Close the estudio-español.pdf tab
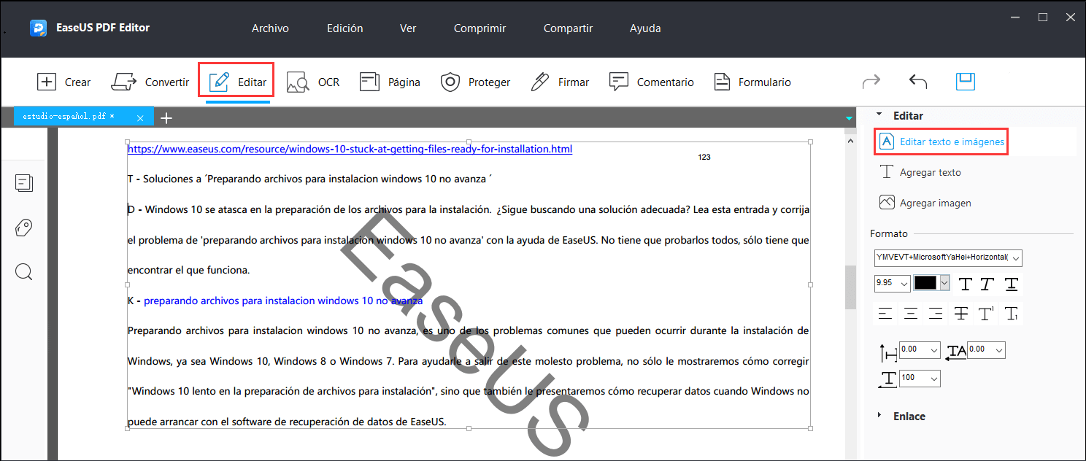The image size is (1086, 461). 140,117
